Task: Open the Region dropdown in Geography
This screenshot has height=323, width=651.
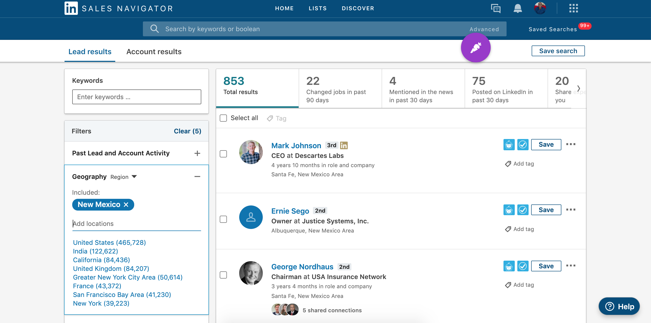Action: 124,177
